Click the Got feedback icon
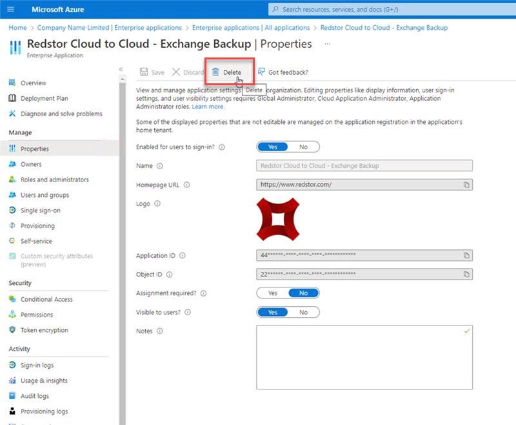516x425 pixels. (261, 72)
